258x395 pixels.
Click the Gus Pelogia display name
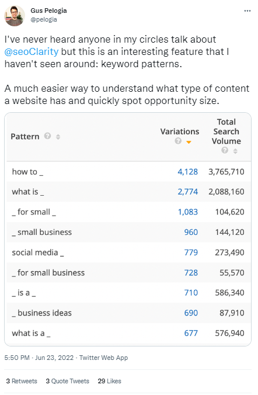[x=48, y=11]
